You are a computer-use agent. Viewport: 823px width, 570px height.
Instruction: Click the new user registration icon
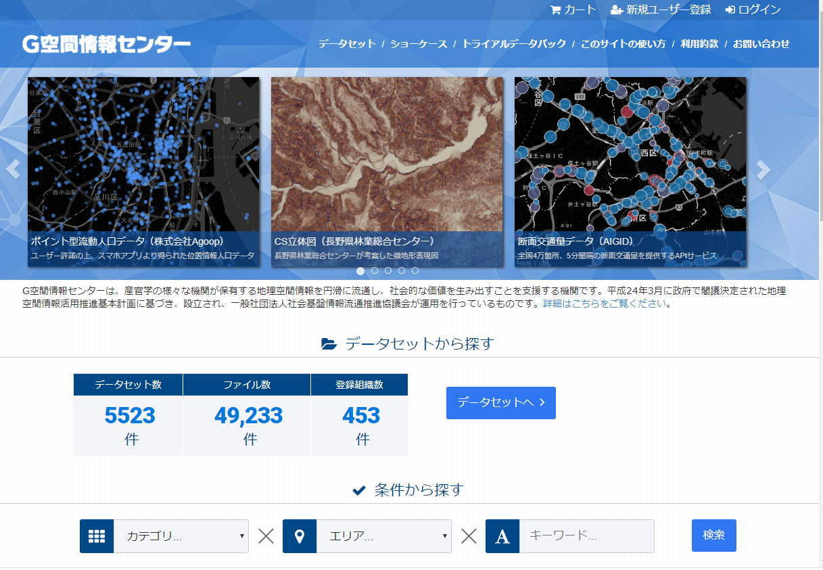(616, 9)
